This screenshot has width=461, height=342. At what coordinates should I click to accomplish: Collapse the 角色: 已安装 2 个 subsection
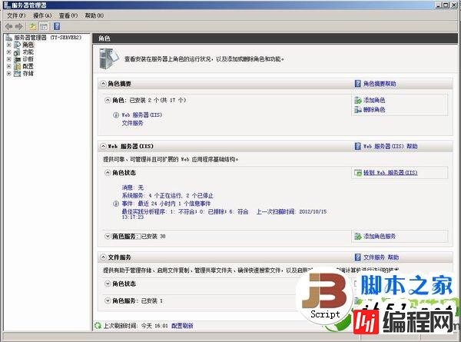[108, 100]
